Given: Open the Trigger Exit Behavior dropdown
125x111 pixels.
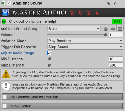Looking at the screenshot, I should [x=85, y=47].
